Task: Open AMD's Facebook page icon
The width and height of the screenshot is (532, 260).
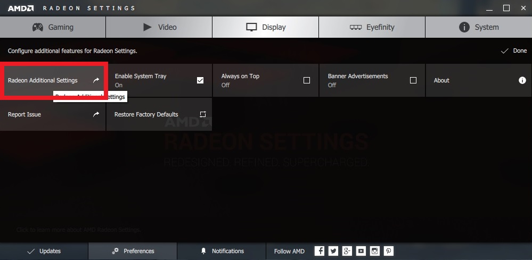Action: click(x=320, y=251)
